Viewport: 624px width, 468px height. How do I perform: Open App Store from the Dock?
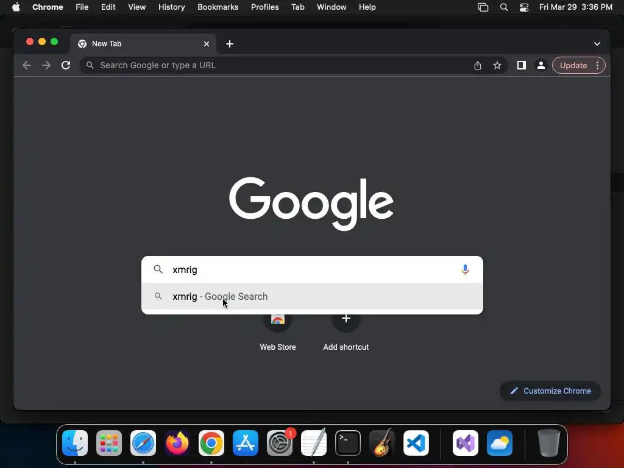[x=246, y=443]
